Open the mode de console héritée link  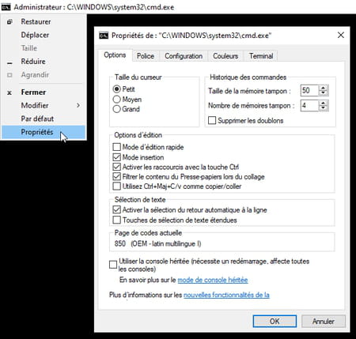click(213, 280)
